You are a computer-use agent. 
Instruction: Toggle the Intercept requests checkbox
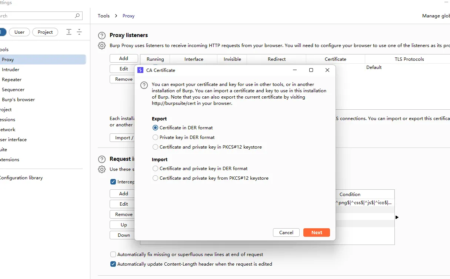point(113,182)
